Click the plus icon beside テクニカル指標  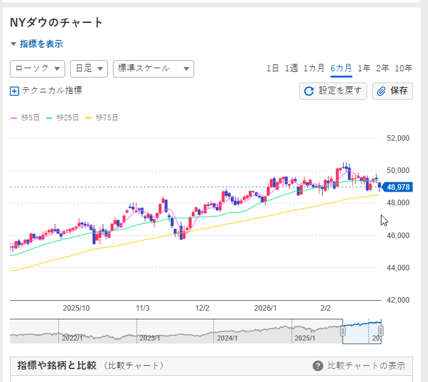[14, 91]
